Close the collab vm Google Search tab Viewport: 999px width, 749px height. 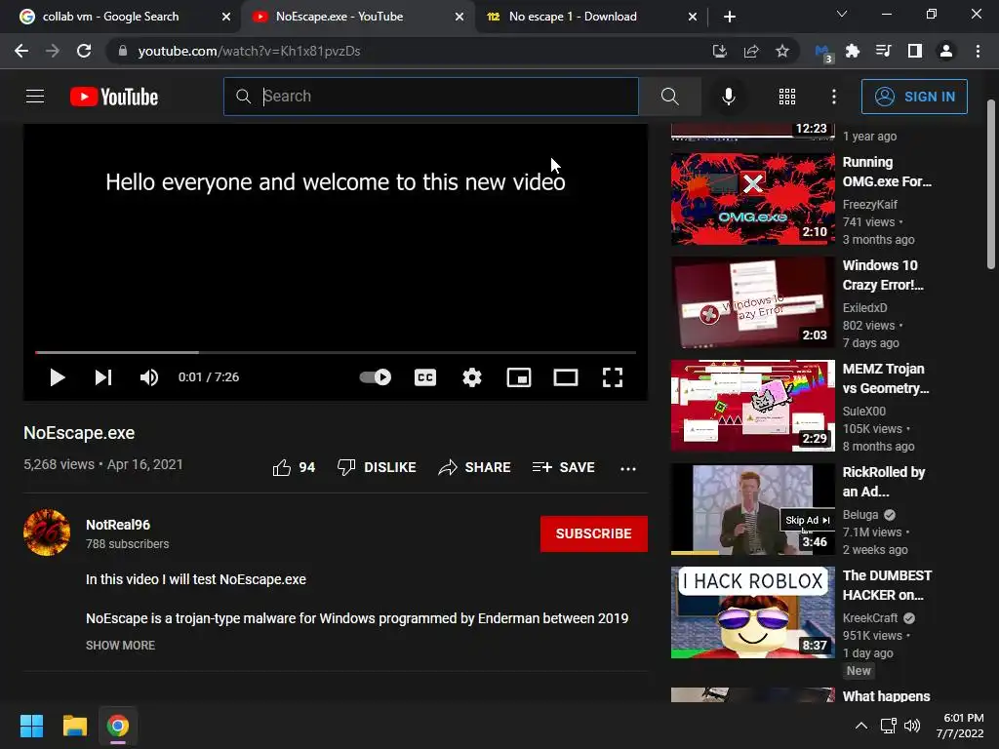click(226, 17)
